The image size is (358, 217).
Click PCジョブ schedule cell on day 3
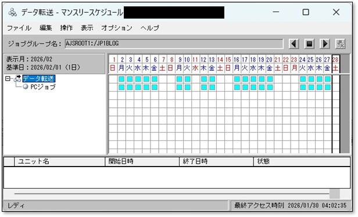(x=130, y=87)
